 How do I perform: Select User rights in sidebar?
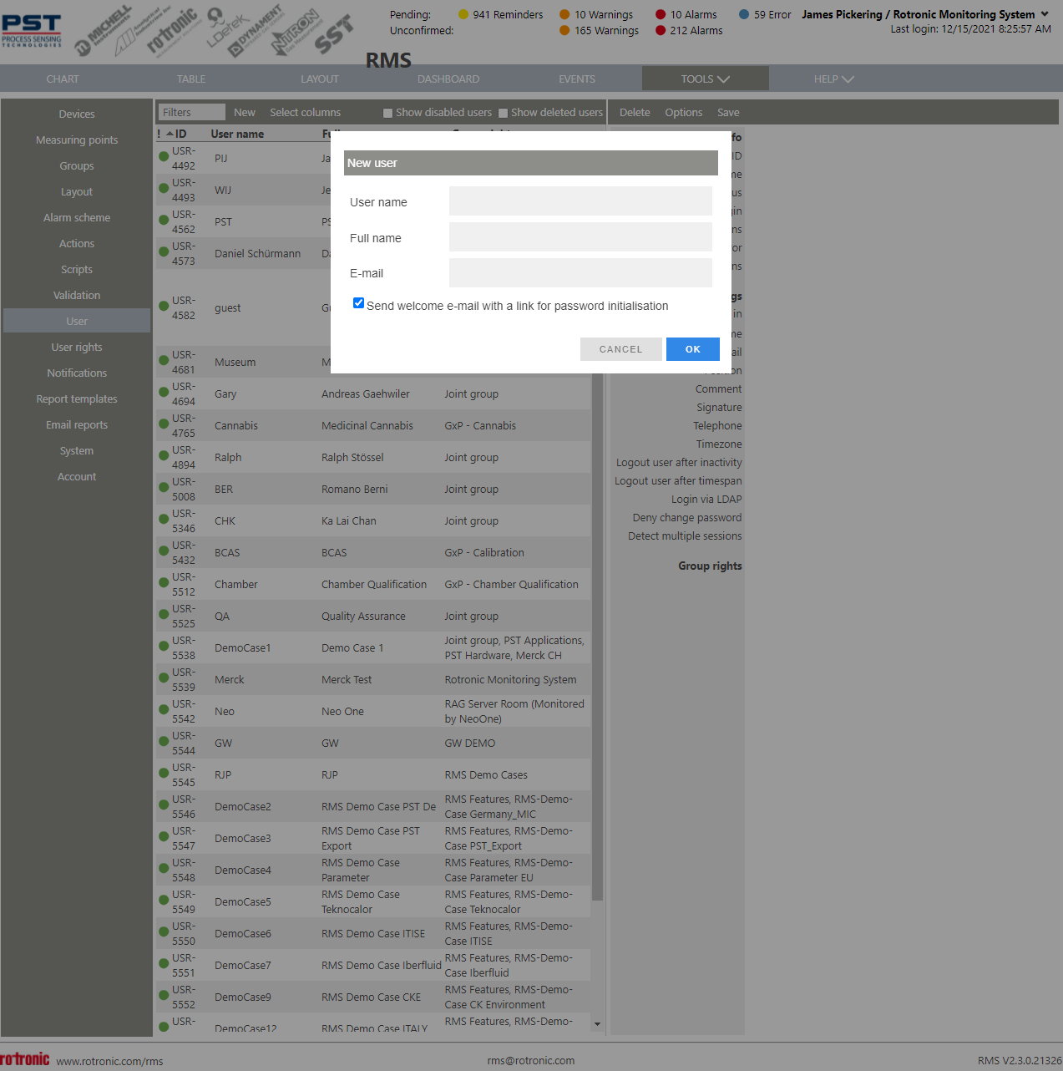coord(77,347)
